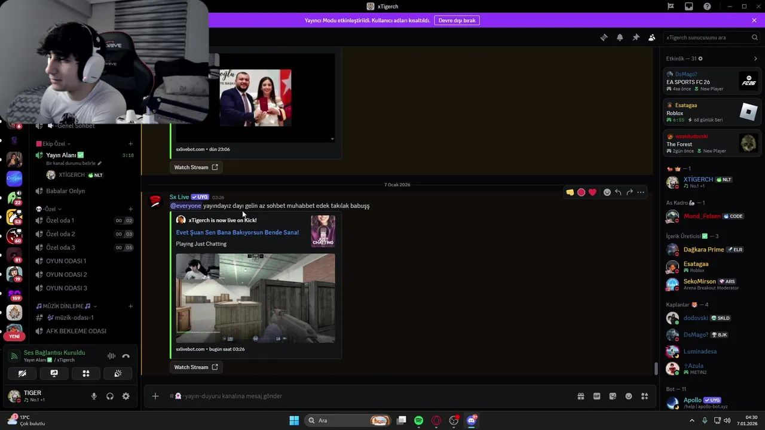Open the stream preview thumbnail
765x430 pixels.
click(x=255, y=298)
